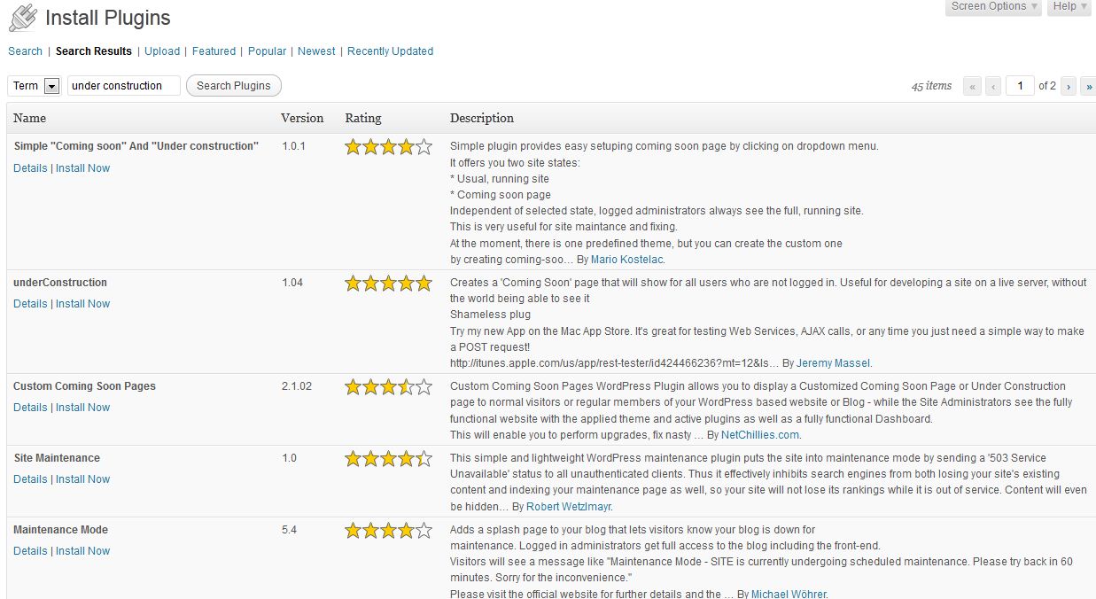Click star rating of Site Maintenance plugin
This screenshot has width=1096, height=599.
point(388,459)
